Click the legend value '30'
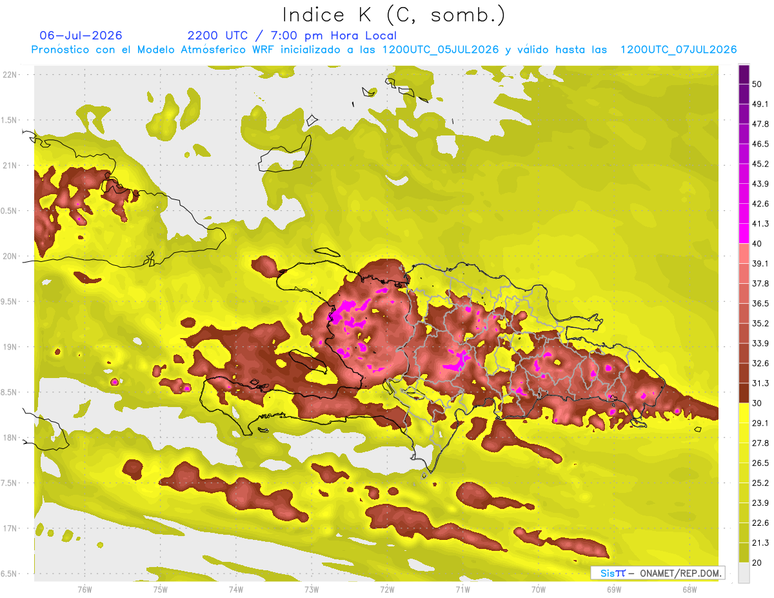This screenshot has width=774, height=598. pyautogui.click(x=757, y=403)
